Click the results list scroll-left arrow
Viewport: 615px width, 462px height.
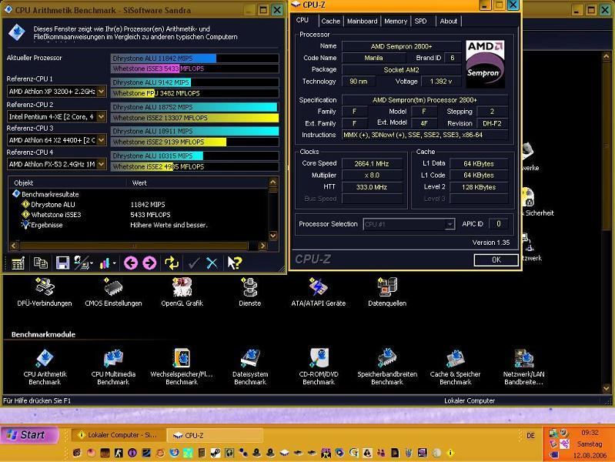click(x=14, y=246)
